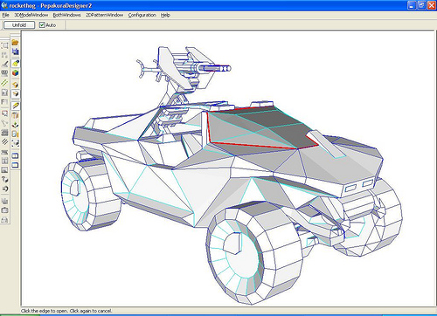Click the blue floppy save icon

[15, 52]
